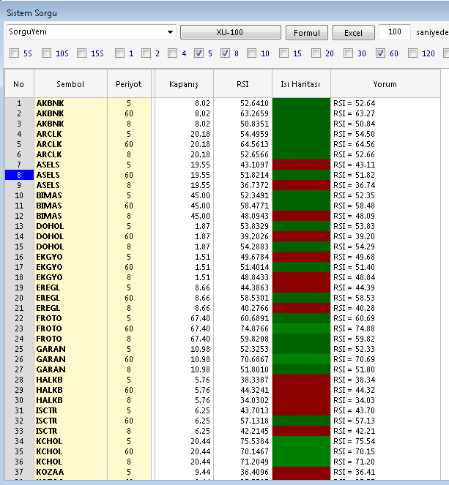The width and height of the screenshot is (449, 485).
Task: Click the Isı Haritası column header
Action: click(300, 84)
